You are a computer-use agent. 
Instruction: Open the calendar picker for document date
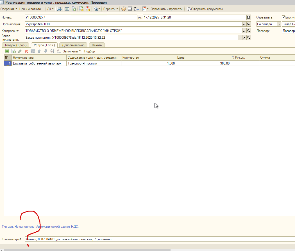[249, 17]
